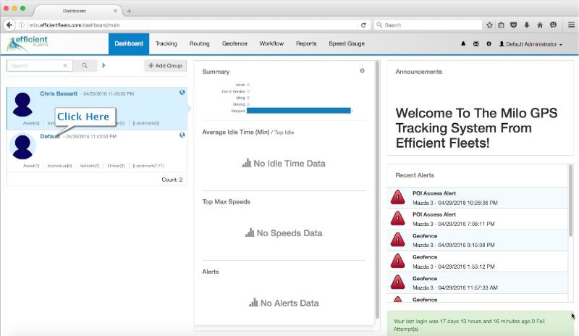Open Geofence alert at 3:15:38 PM
This screenshot has width=579, height=336.
477,240
